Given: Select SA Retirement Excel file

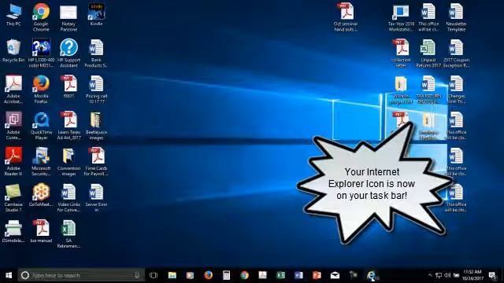Looking at the screenshot, I should (69, 234).
